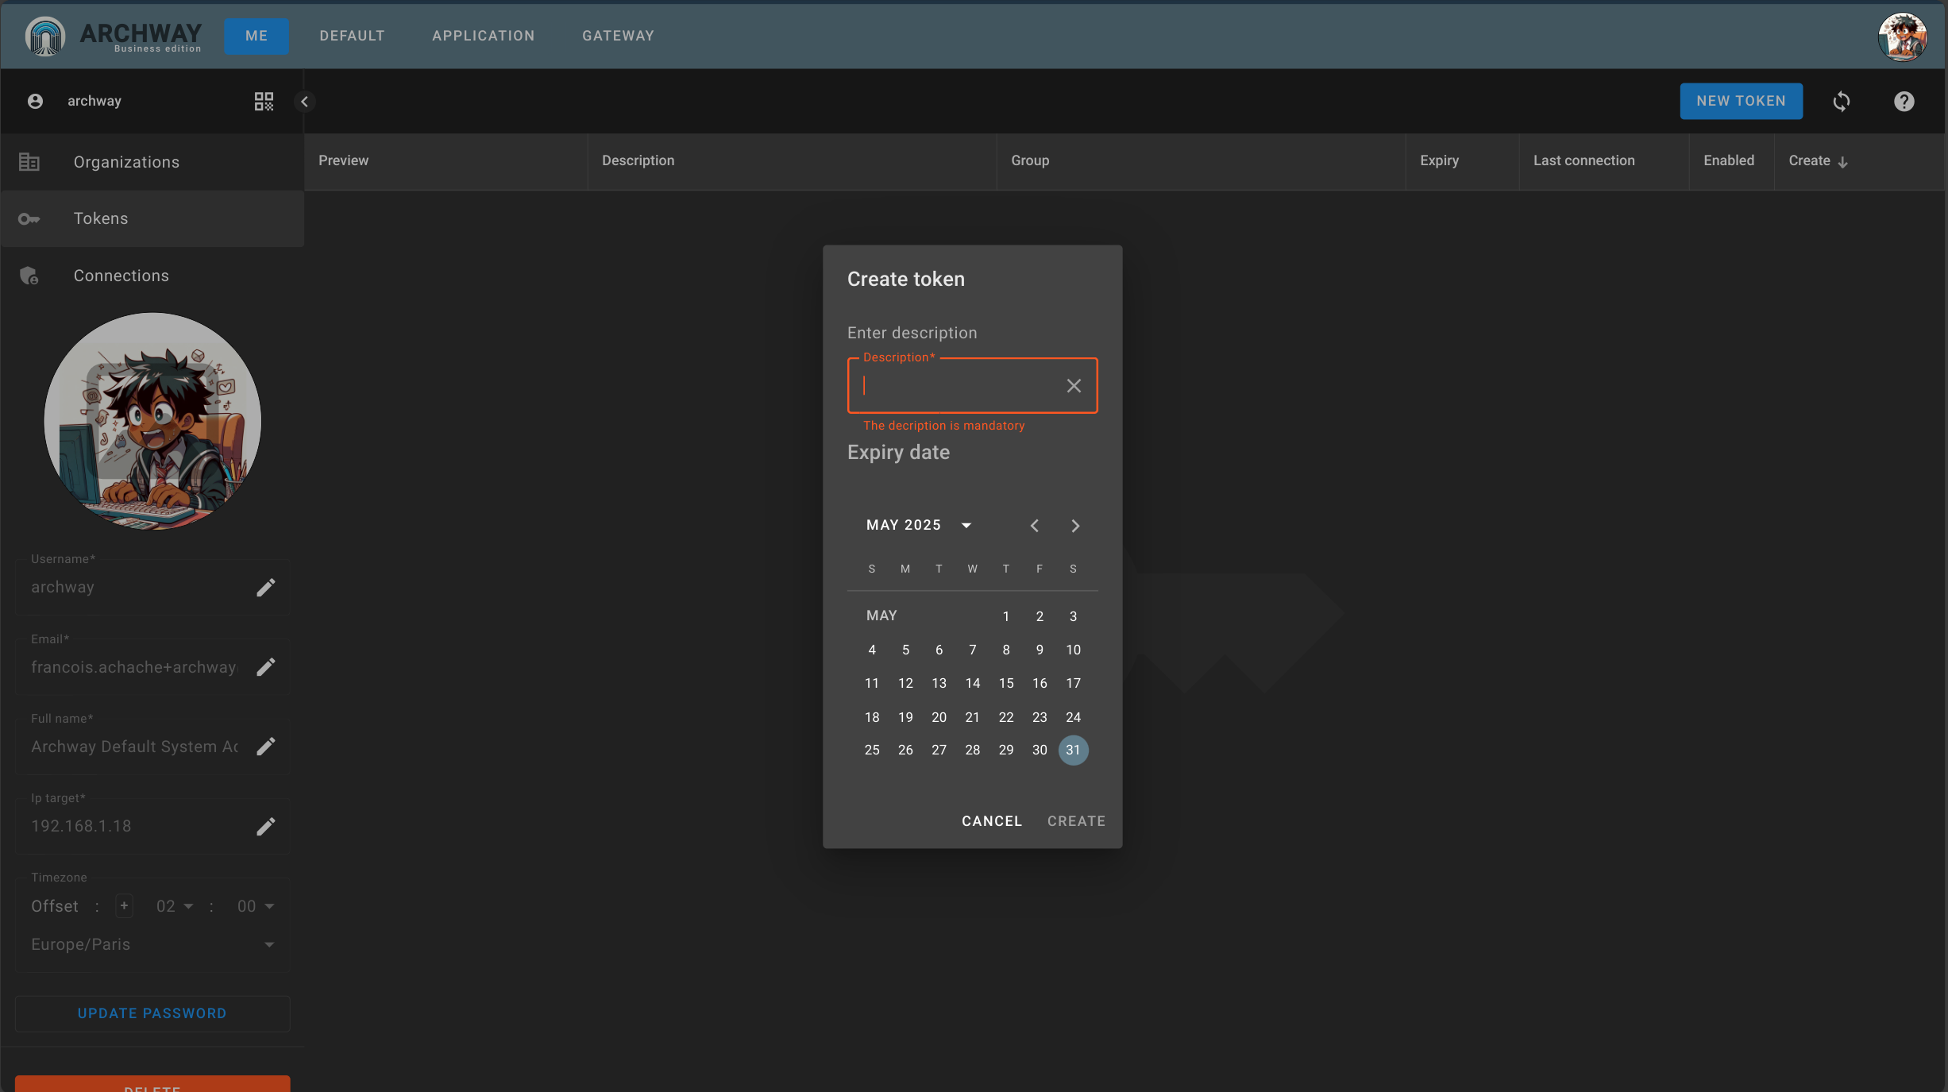Select May 12 in the calendar
Screen dimensions: 1948x1092
coord(905,683)
